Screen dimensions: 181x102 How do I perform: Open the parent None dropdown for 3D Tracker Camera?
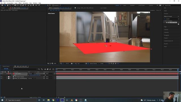49,77
